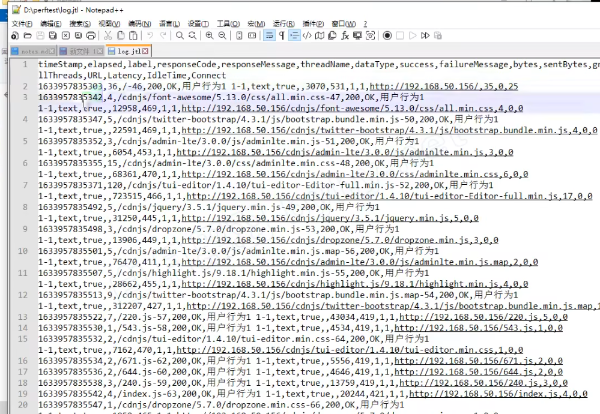Click the stop macro recording button

(x=400, y=35)
